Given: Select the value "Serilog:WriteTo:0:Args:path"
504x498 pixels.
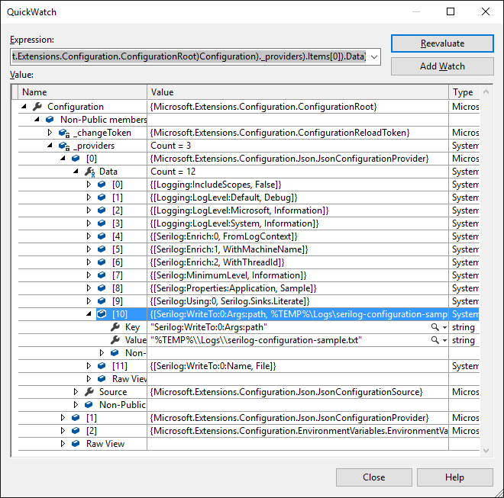Looking at the screenshot, I should 208,327.
